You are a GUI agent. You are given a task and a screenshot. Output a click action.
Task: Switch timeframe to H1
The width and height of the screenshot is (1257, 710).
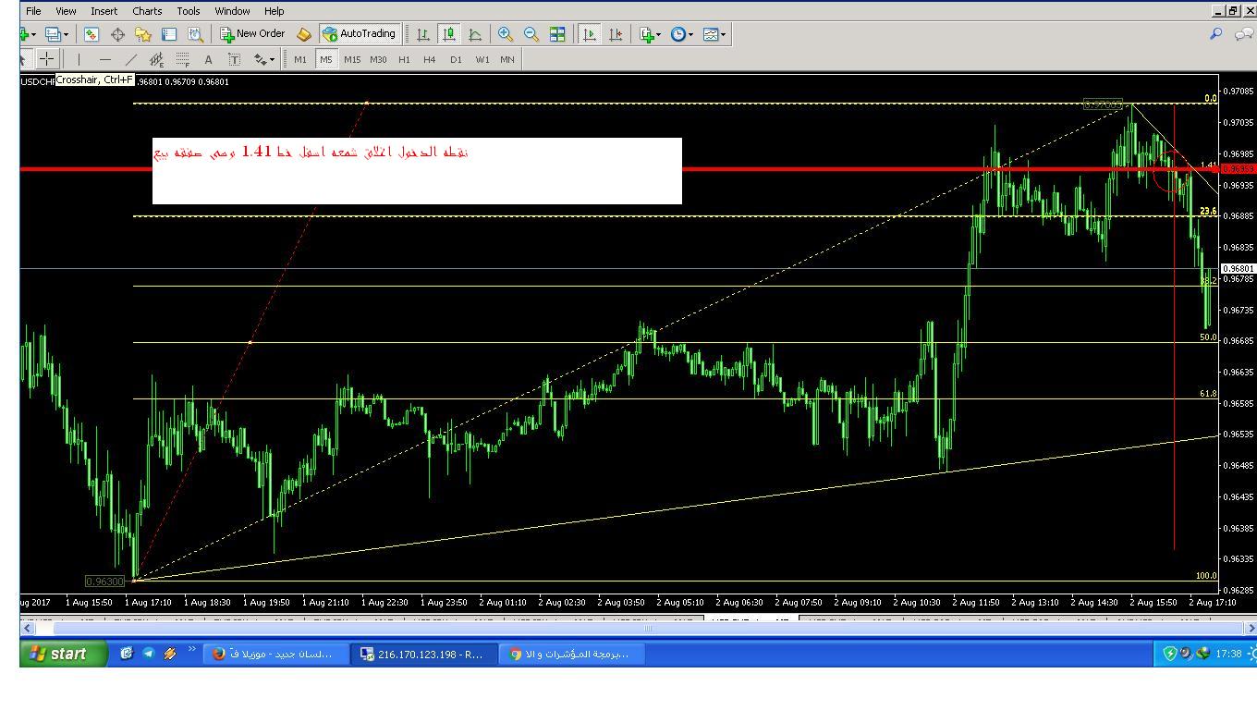tap(404, 59)
